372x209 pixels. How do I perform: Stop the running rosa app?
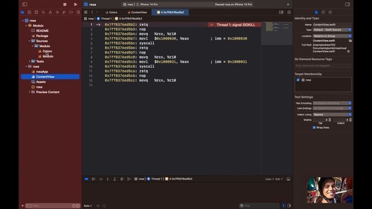tap(65, 5)
